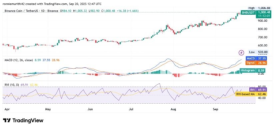Click the low value L982.90
This screenshot has height=128, width=275.
(94, 11)
